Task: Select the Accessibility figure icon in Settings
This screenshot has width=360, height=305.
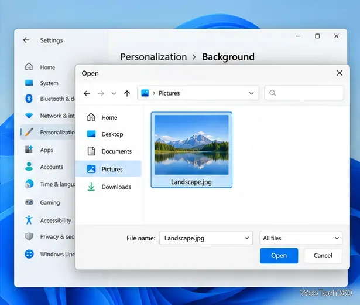Action: click(29, 220)
